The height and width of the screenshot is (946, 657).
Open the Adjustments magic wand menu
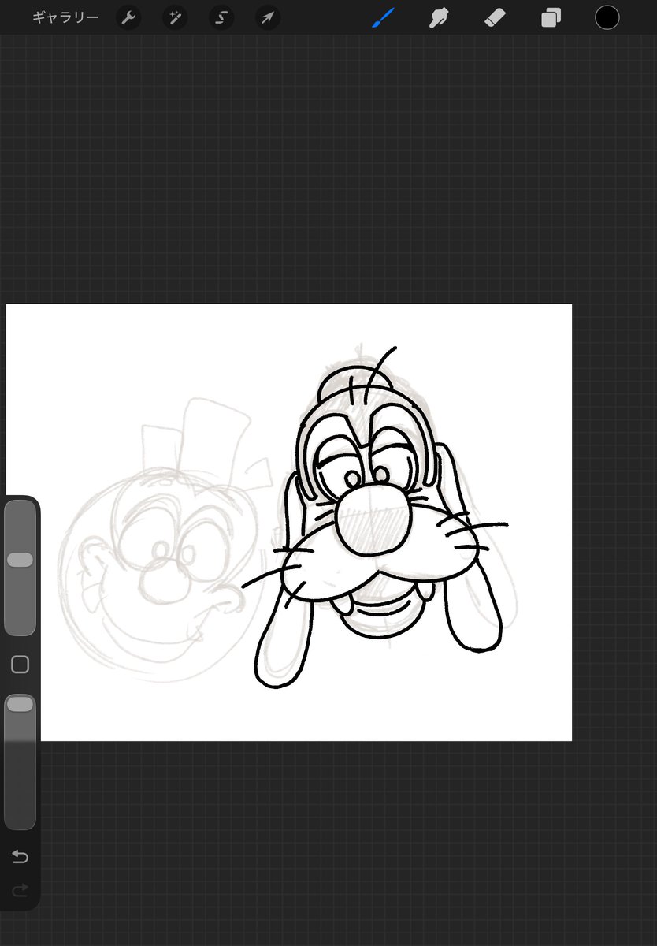pos(175,17)
